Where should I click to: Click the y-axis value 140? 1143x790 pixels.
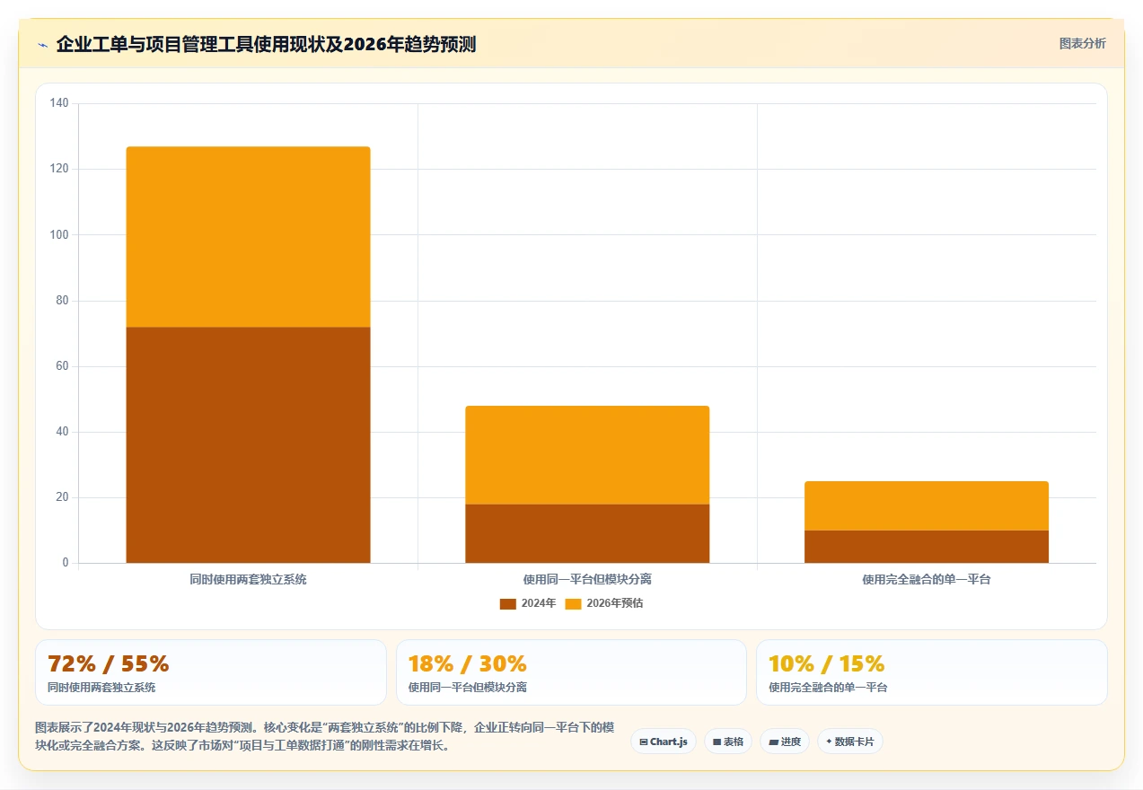tap(59, 103)
